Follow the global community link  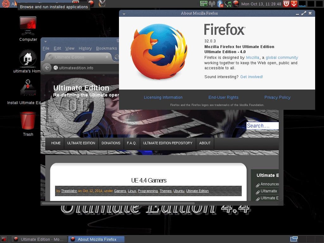pyautogui.click(x=282, y=58)
